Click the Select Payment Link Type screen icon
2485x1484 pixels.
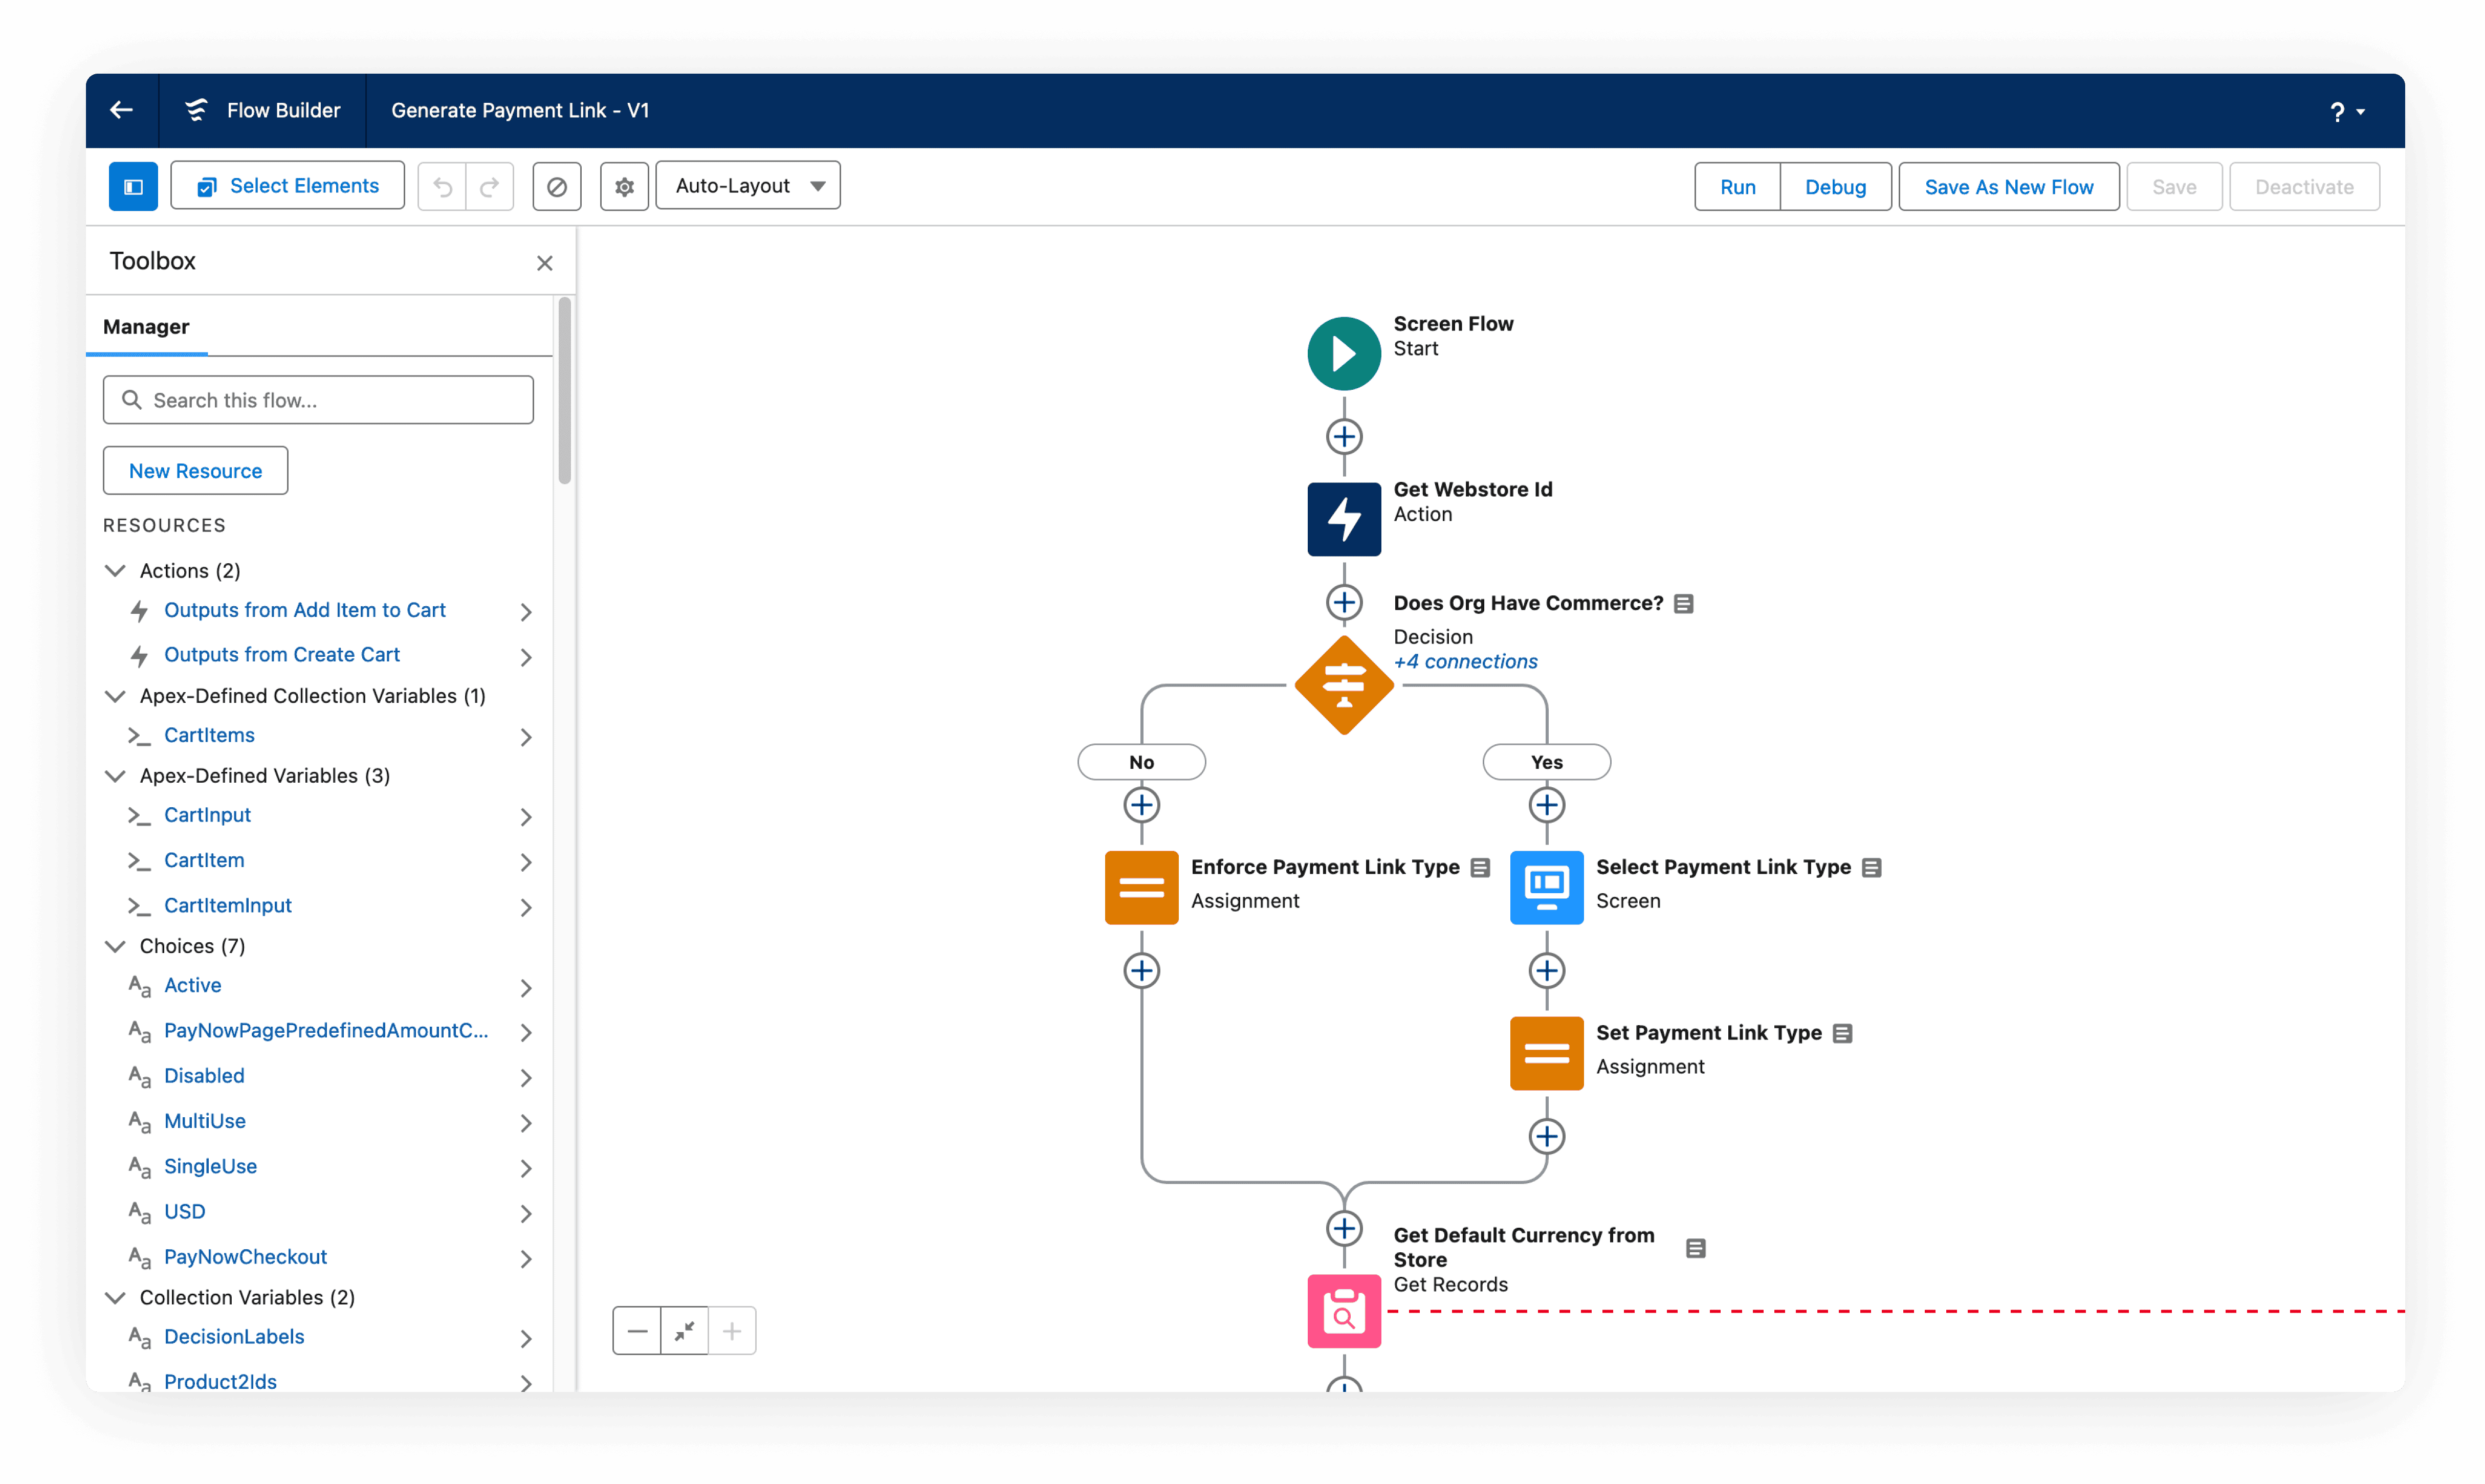click(1545, 887)
